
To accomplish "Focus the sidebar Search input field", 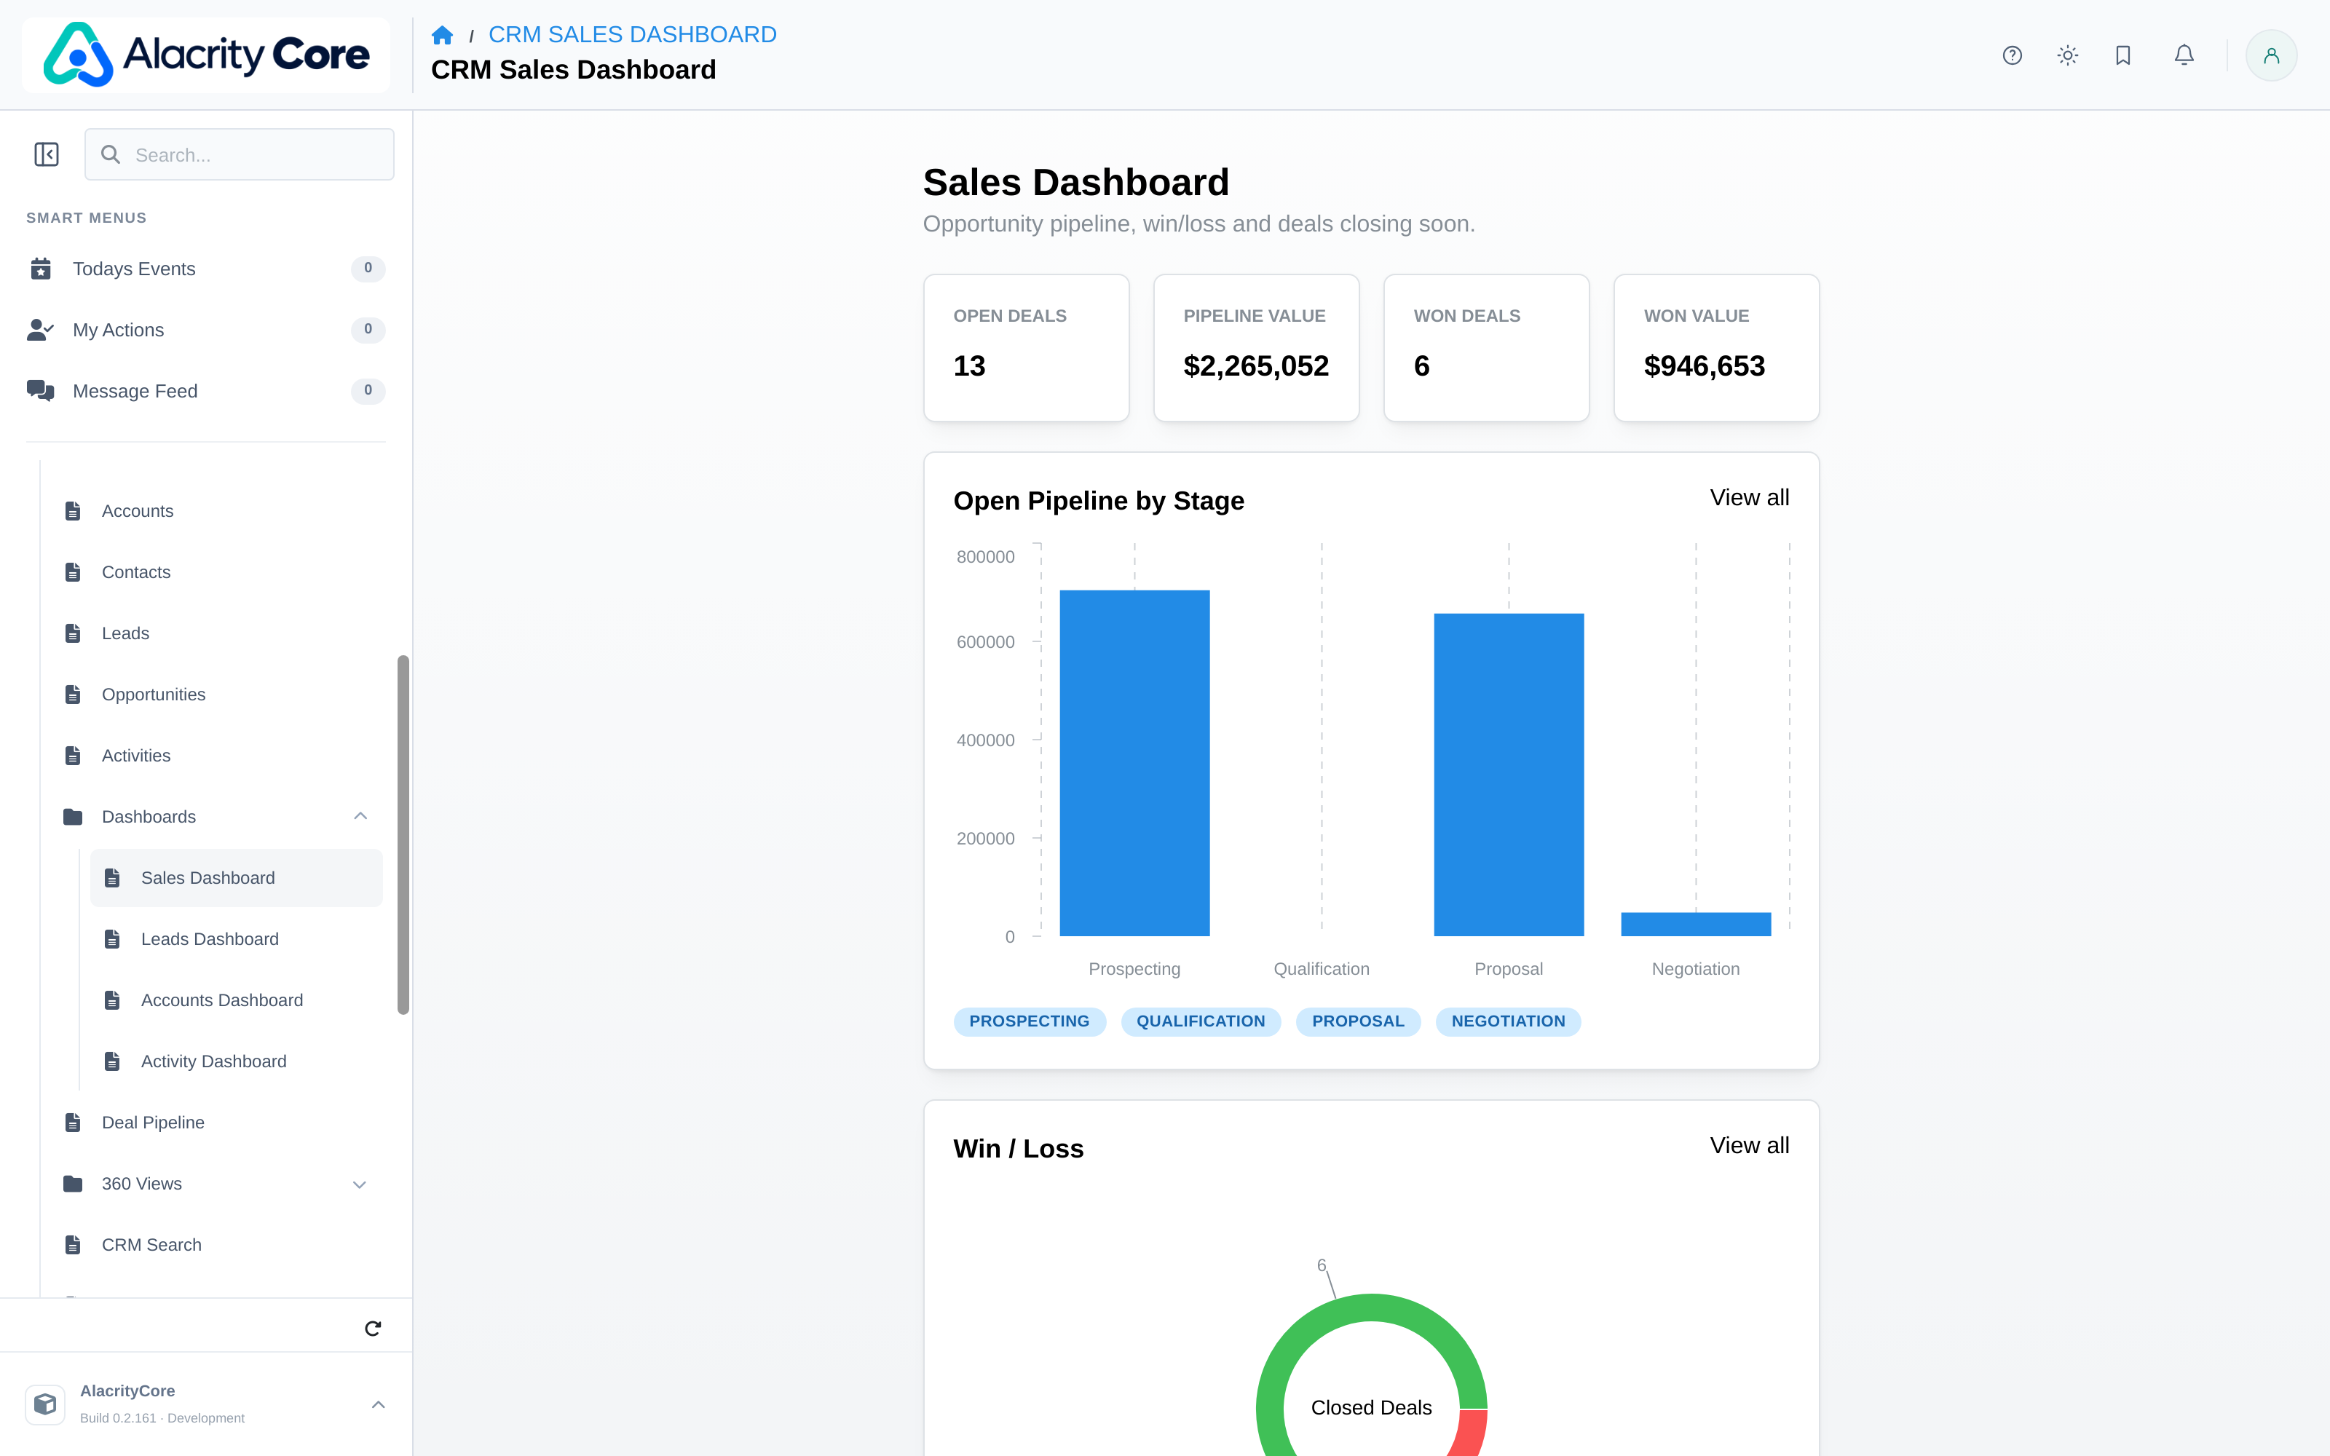I will point(240,155).
